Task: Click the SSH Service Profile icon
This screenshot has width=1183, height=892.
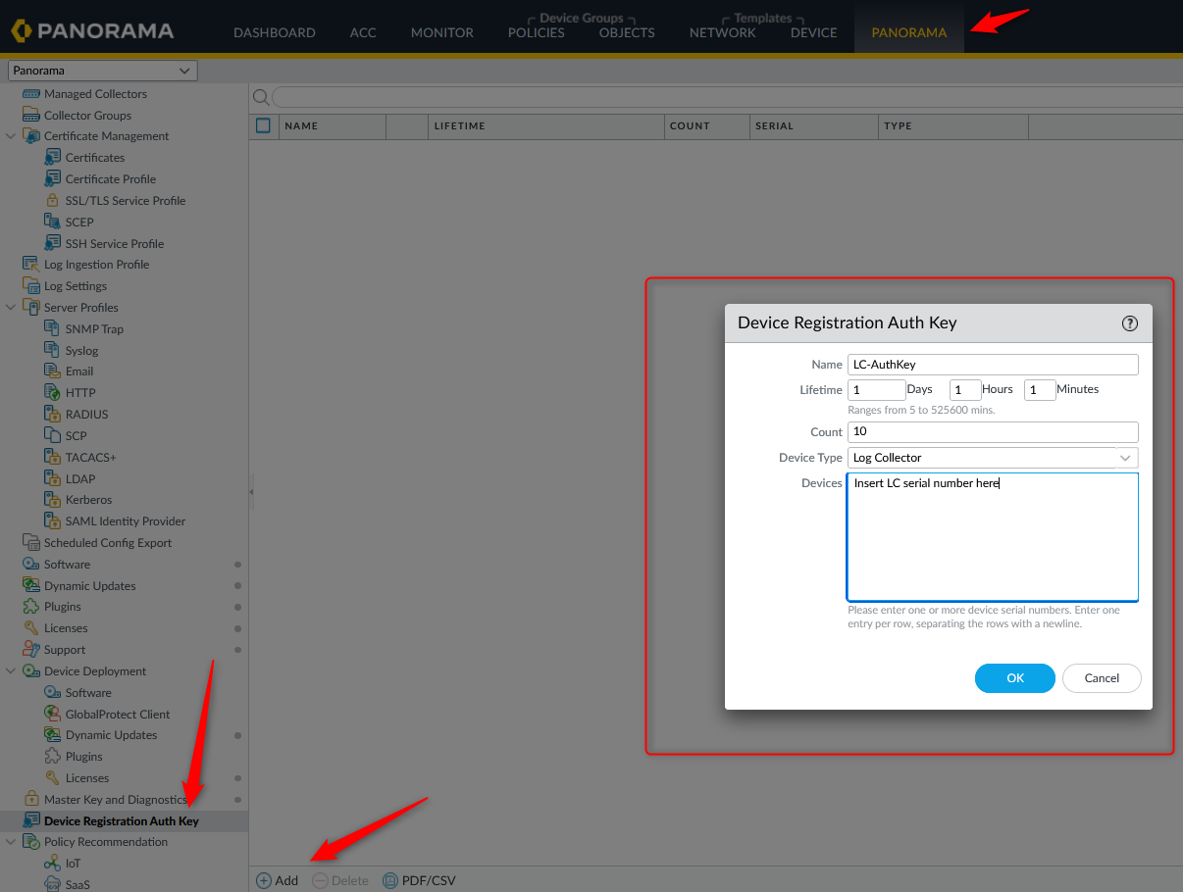Action: [53, 244]
